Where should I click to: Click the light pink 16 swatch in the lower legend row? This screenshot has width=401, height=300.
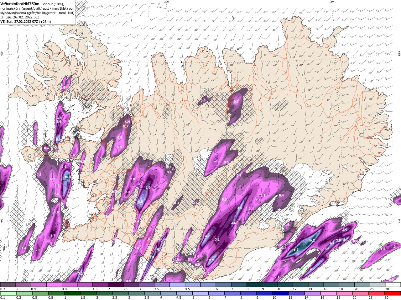[328, 293]
